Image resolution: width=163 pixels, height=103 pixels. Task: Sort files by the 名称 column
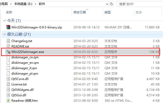point(9,12)
